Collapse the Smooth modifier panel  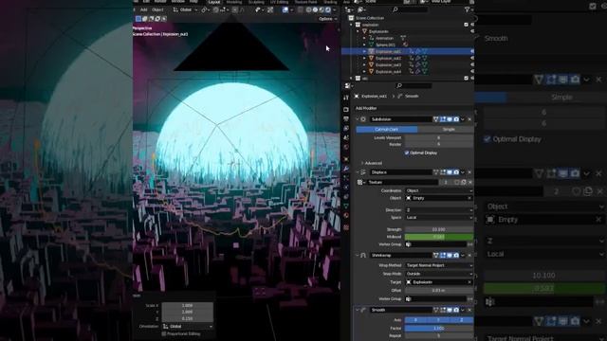[358, 310]
